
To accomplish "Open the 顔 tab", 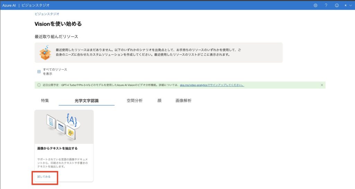I will 159,101.
